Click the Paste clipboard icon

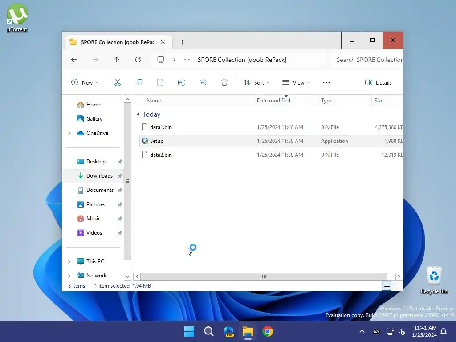point(160,82)
